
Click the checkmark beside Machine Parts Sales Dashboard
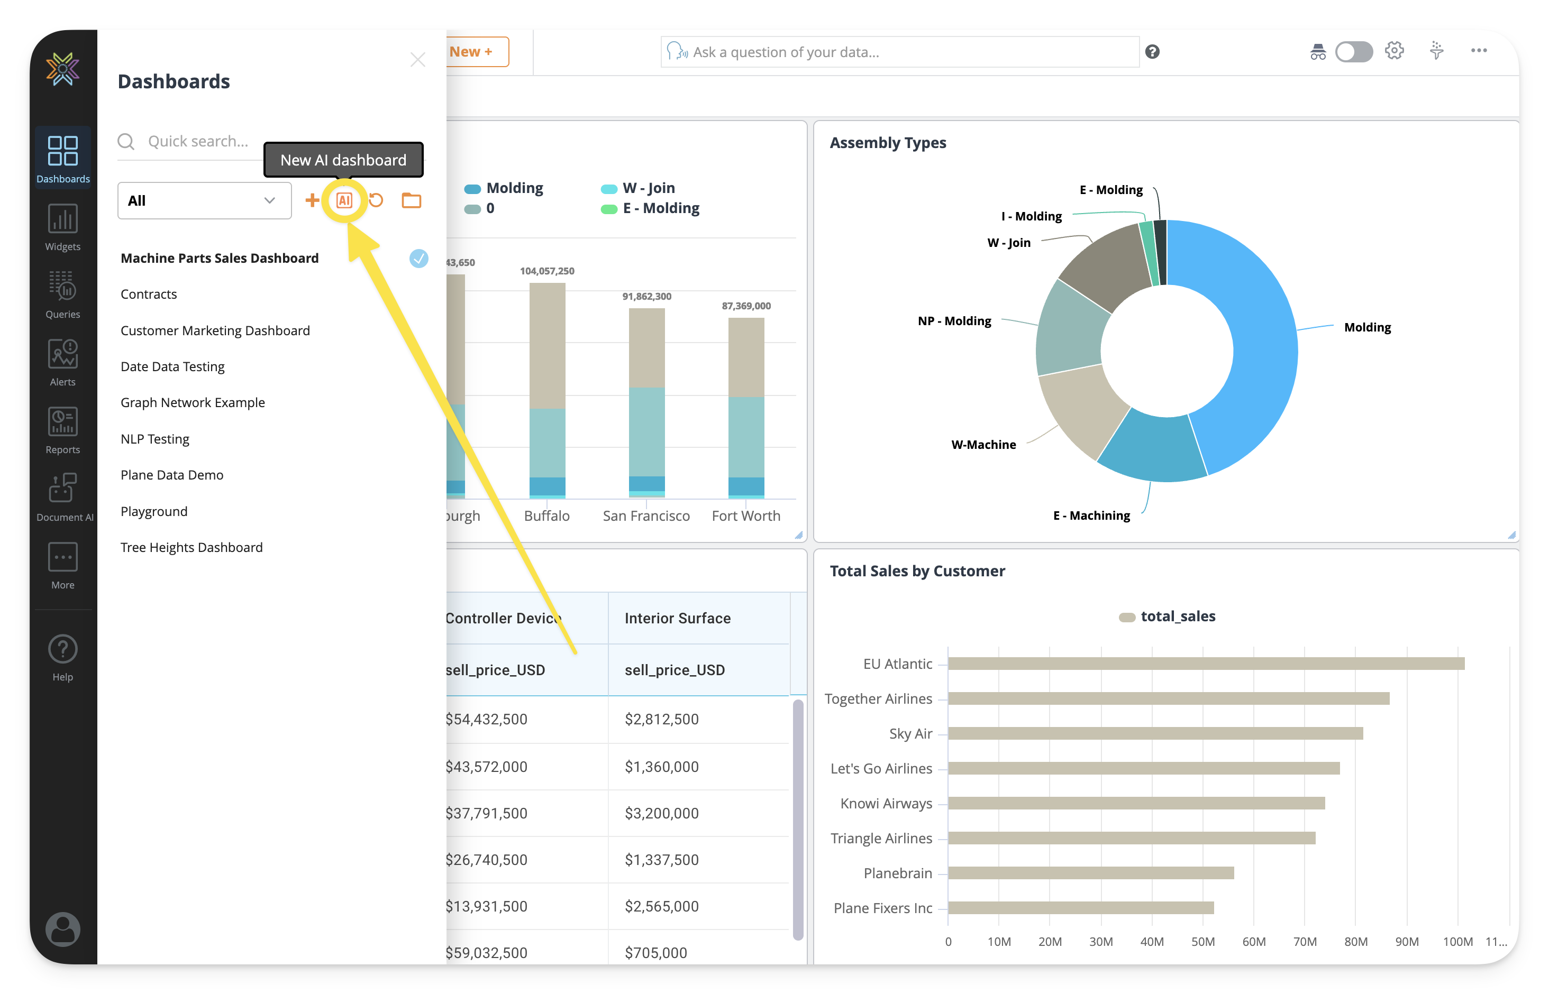tap(418, 258)
